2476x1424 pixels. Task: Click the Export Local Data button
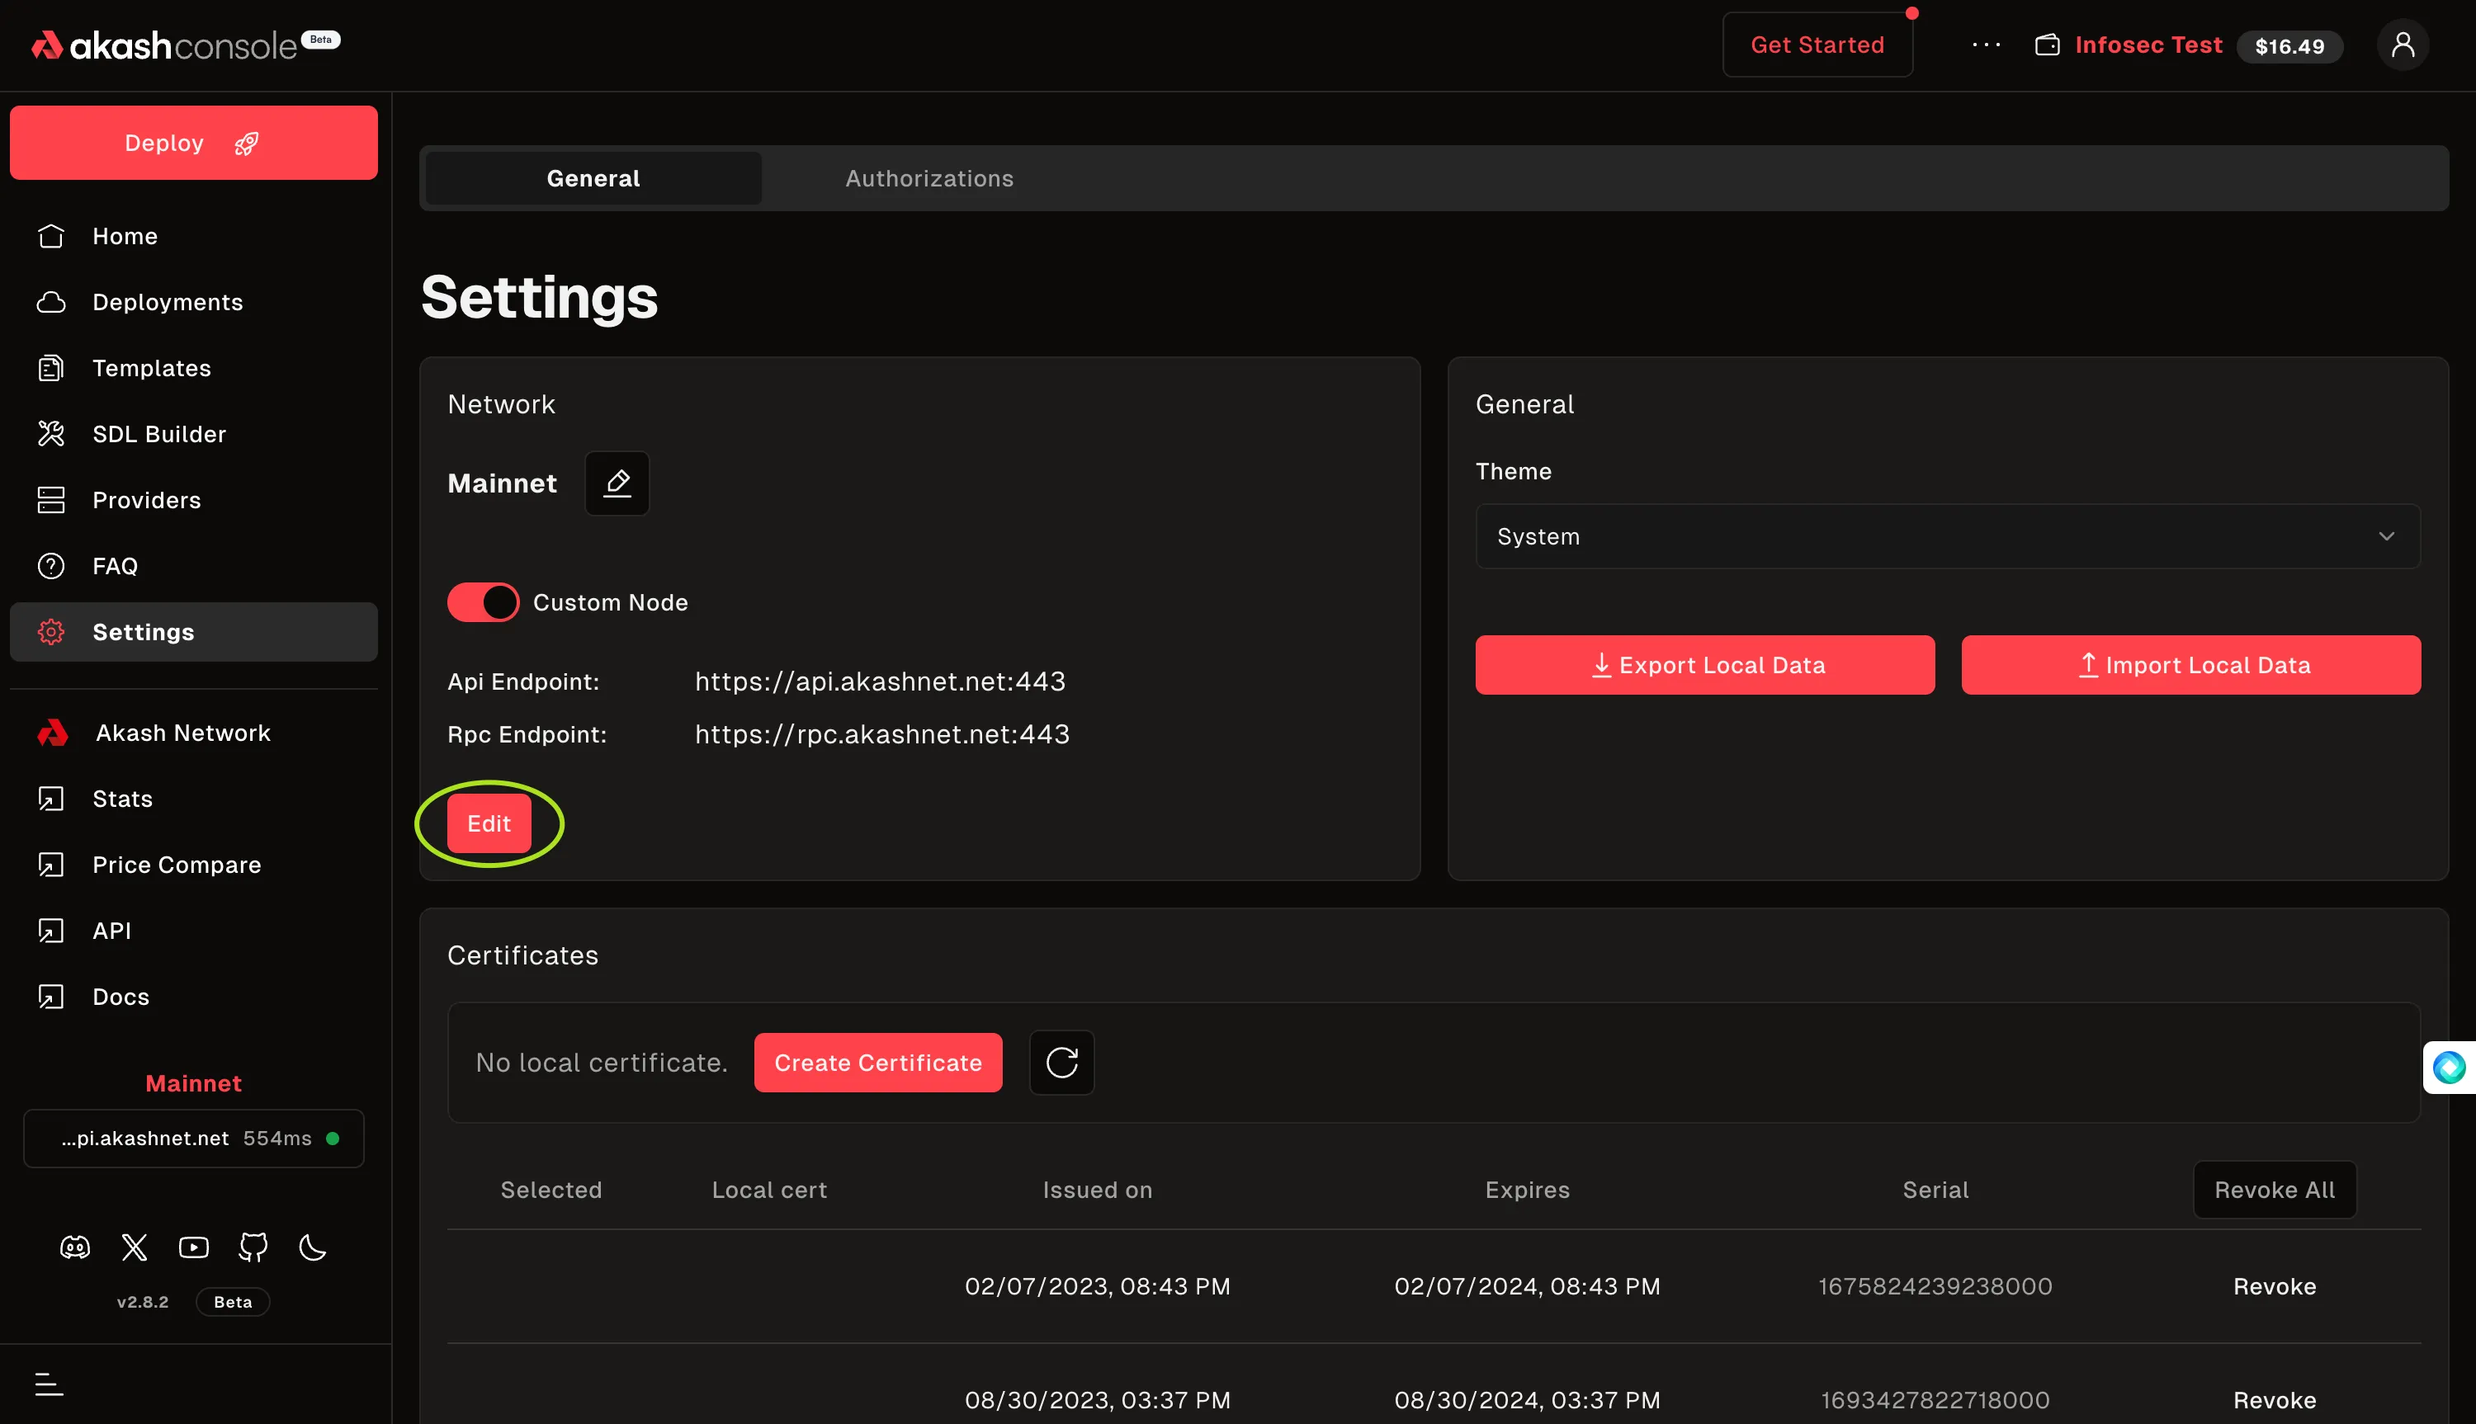click(x=1704, y=665)
